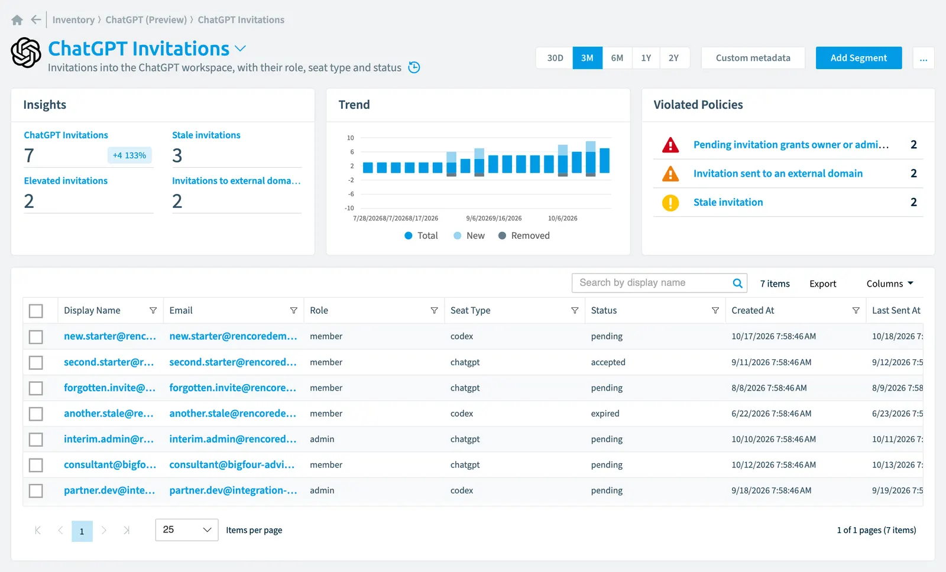Check the new.starter row checkbox
Image resolution: width=946 pixels, height=572 pixels.
[x=36, y=337]
